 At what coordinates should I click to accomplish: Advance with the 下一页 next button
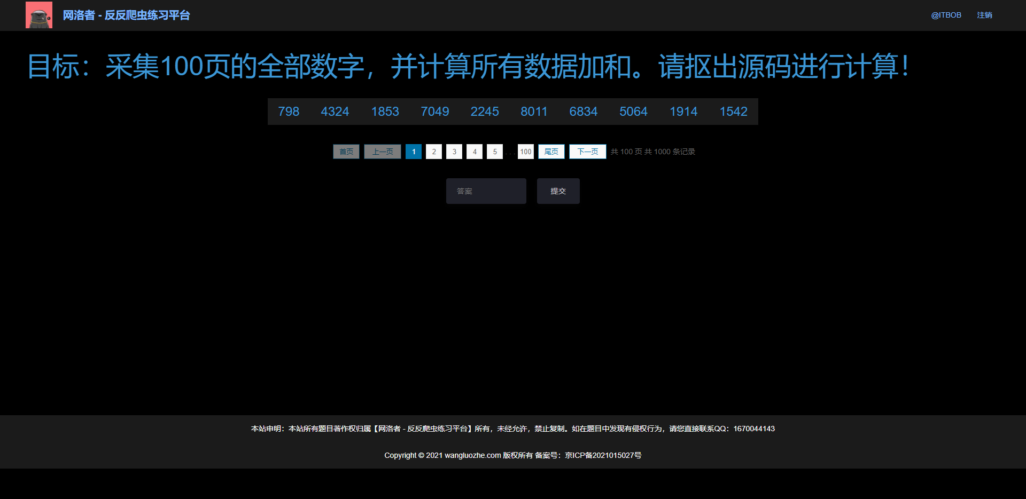point(587,152)
